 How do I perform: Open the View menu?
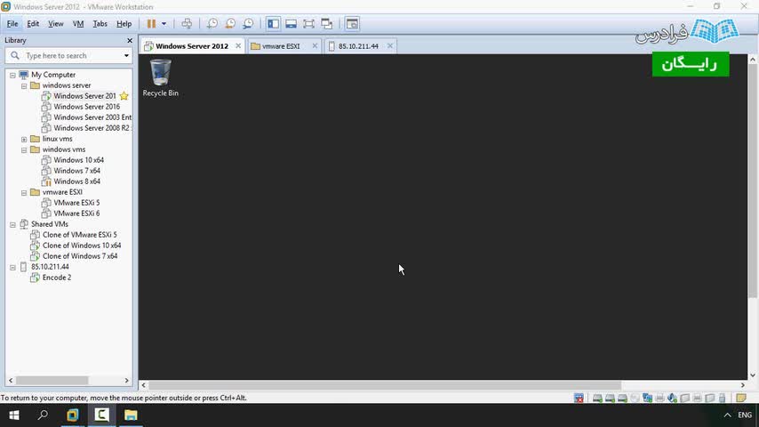click(x=56, y=24)
